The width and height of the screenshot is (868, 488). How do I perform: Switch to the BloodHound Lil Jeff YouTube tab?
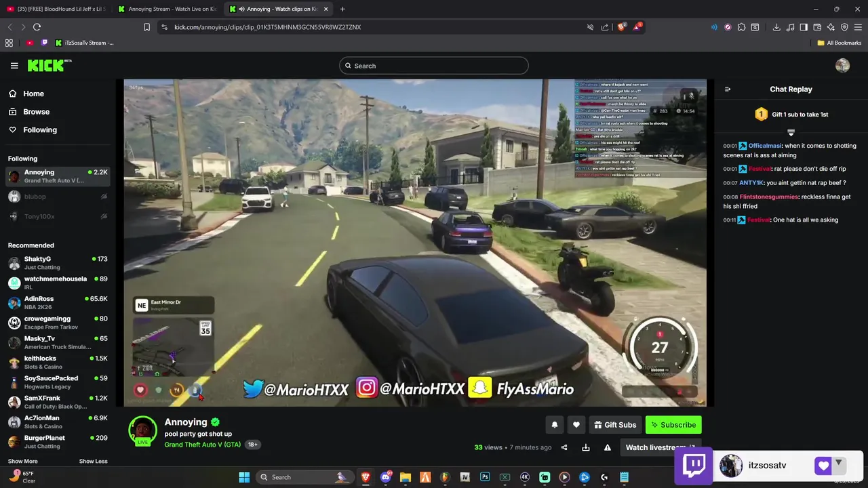tap(56, 9)
